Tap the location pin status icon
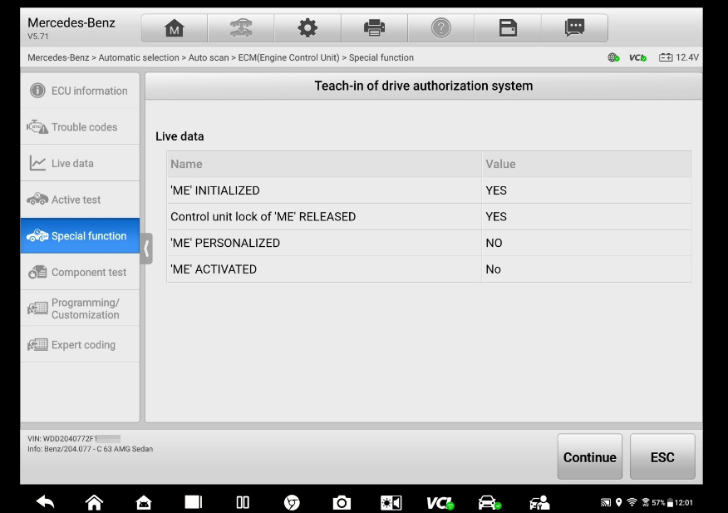Viewport: 728px width, 513px height. point(618,502)
